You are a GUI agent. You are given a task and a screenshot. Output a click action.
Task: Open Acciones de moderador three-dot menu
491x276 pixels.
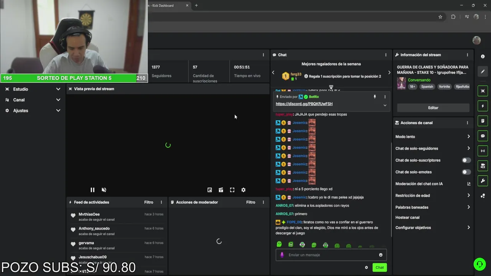[263, 202]
